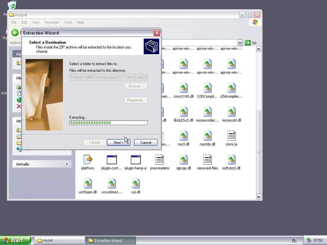327x245 pixels.
Task: Click the scrollbar down arrow in file list
Action: 258,197
